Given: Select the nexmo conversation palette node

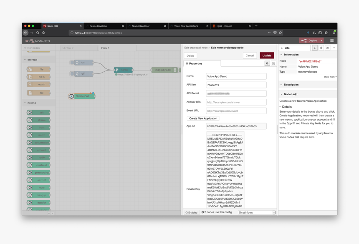Looking at the screenshot, I should (39, 143).
